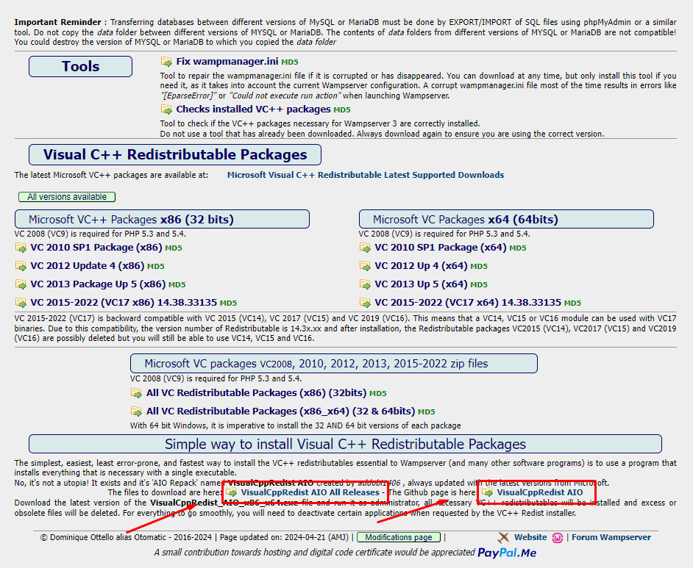Screen dimensions: 693x568
Task: Click the icon before VisualCppRedist AIO All Releases
Action: tap(232, 492)
